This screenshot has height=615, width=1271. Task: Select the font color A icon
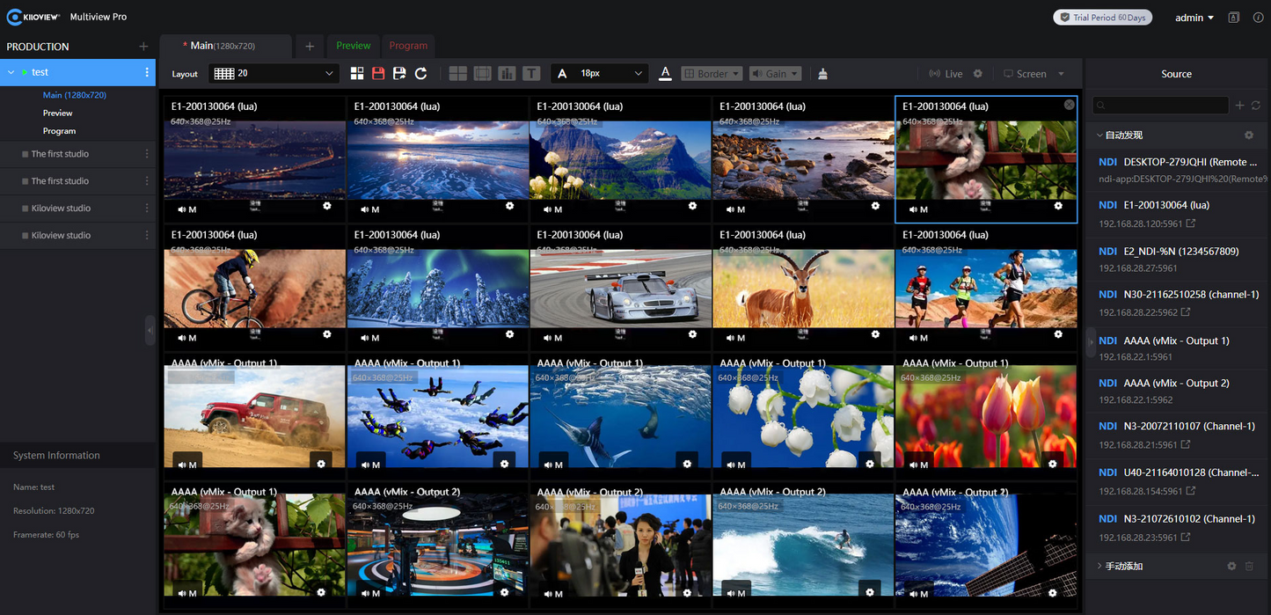point(665,73)
